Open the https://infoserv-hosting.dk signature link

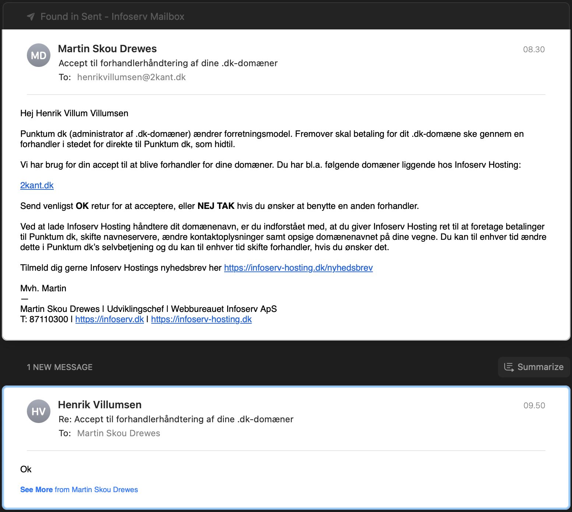(x=201, y=319)
